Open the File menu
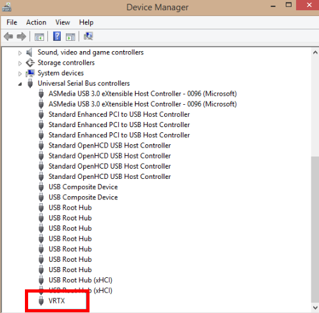The width and height of the screenshot is (319, 313). [x=12, y=22]
